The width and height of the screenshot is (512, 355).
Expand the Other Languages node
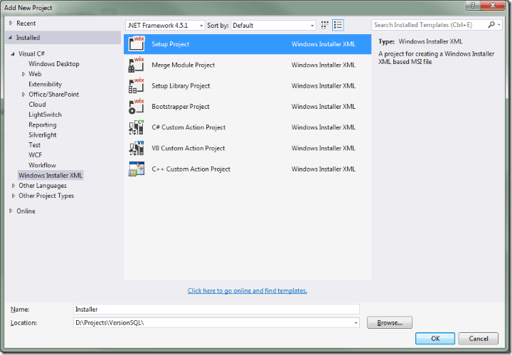13,186
